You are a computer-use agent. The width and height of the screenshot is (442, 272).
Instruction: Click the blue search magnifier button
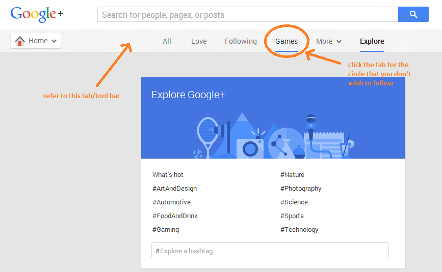[x=413, y=14]
